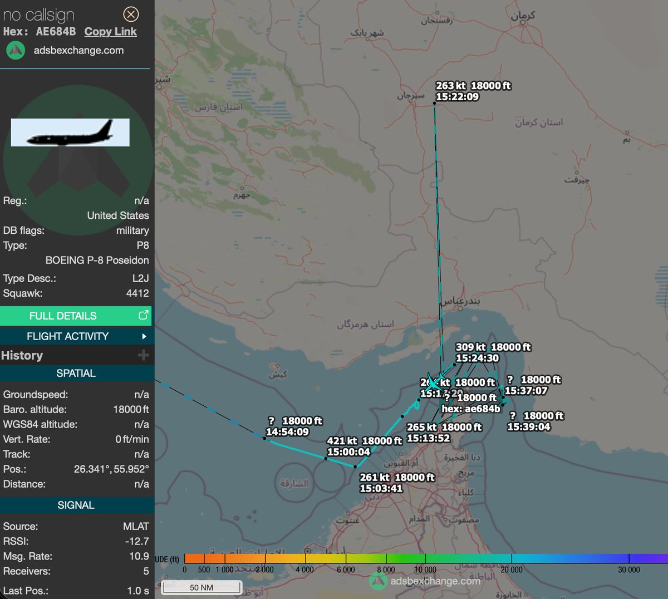This screenshot has height=599, width=668.
Task: Click the Copy Link text
Action: 110,32
